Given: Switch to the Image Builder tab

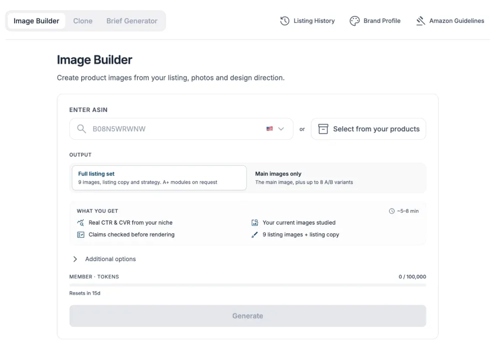Looking at the screenshot, I should pos(37,21).
